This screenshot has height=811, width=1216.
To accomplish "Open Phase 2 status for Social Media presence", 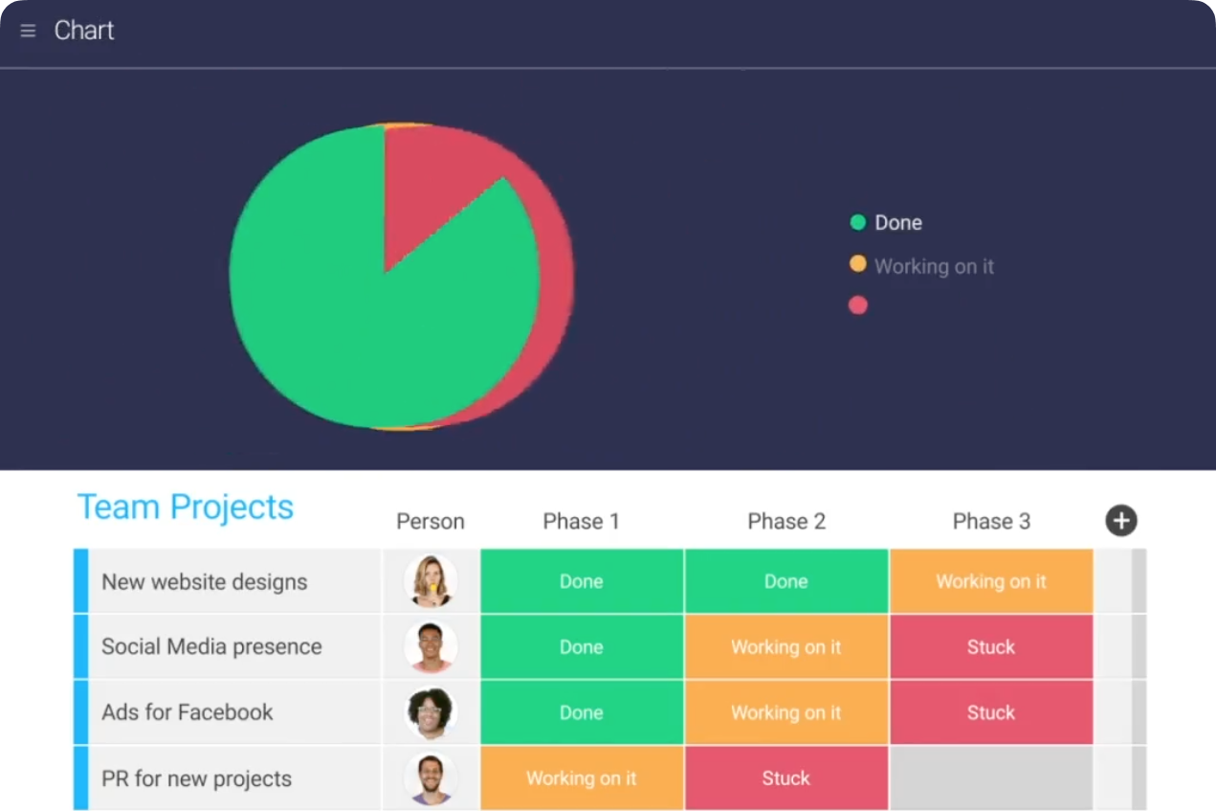I will click(785, 647).
